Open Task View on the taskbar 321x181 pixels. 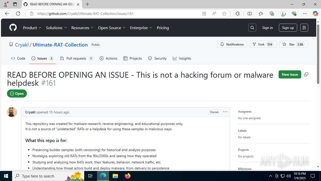click(90, 176)
